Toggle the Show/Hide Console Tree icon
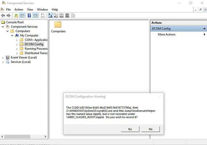This screenshot has width=207, height=145. pos(22,15)
